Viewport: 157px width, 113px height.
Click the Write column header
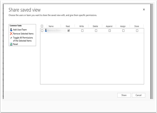82,26
